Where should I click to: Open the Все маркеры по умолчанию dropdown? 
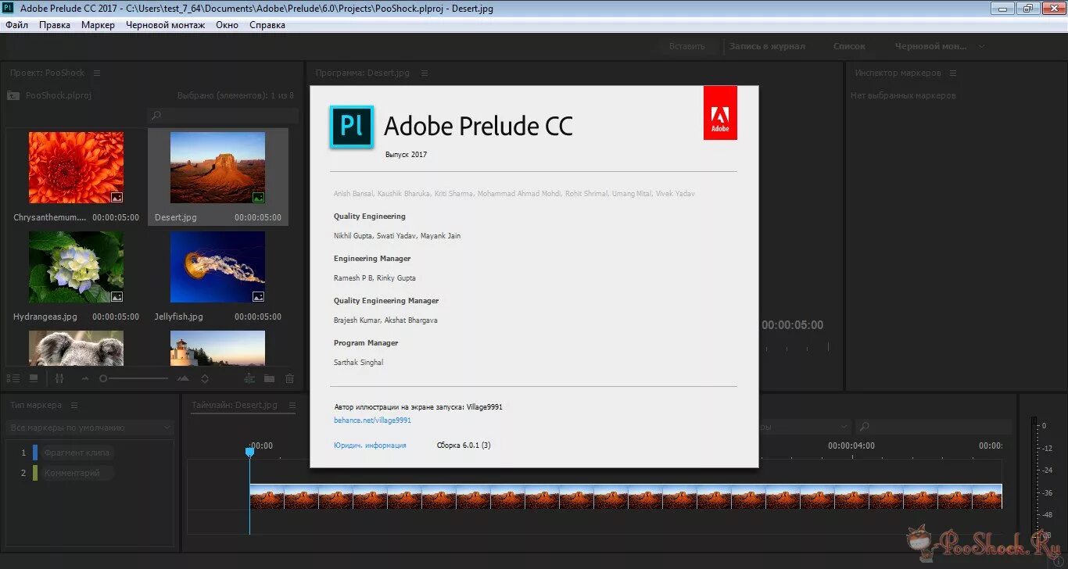click(x=89, y=428)
